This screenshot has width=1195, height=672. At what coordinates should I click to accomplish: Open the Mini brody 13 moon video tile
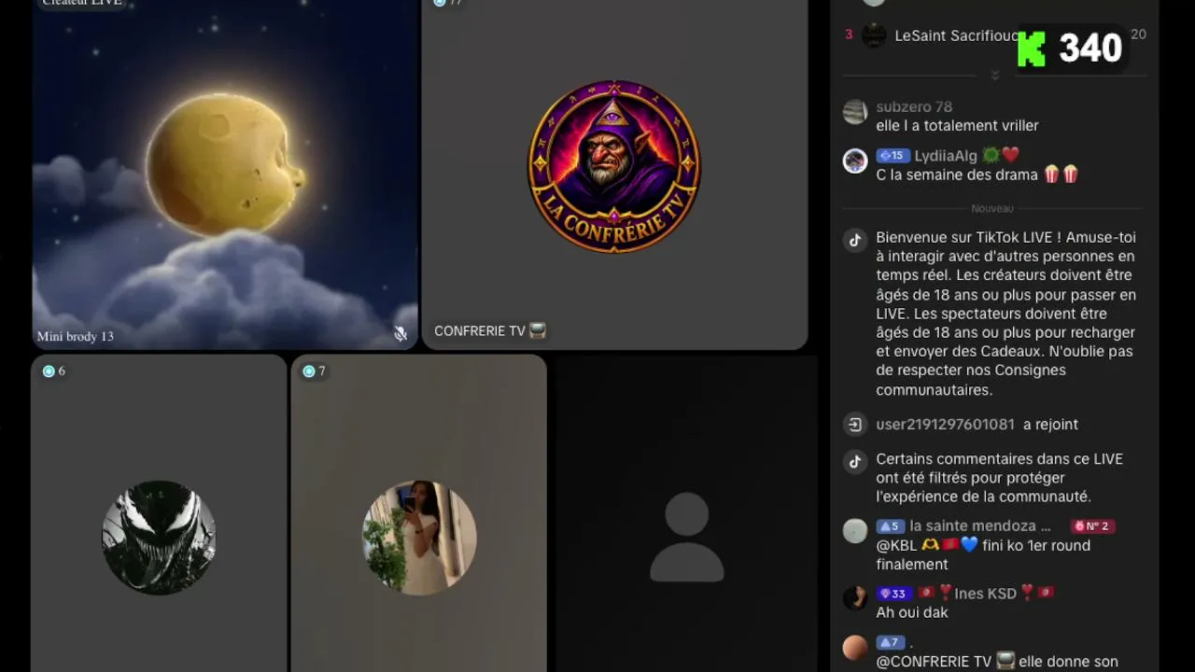(x=225, y=174)
